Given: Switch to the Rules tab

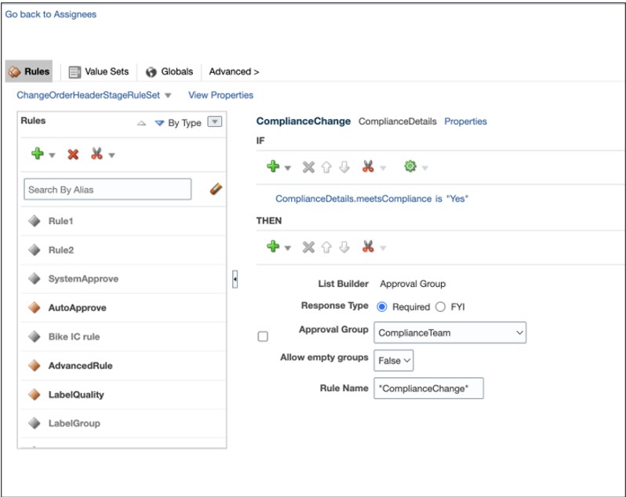Looking at the screenshot, I should (29, 71).
